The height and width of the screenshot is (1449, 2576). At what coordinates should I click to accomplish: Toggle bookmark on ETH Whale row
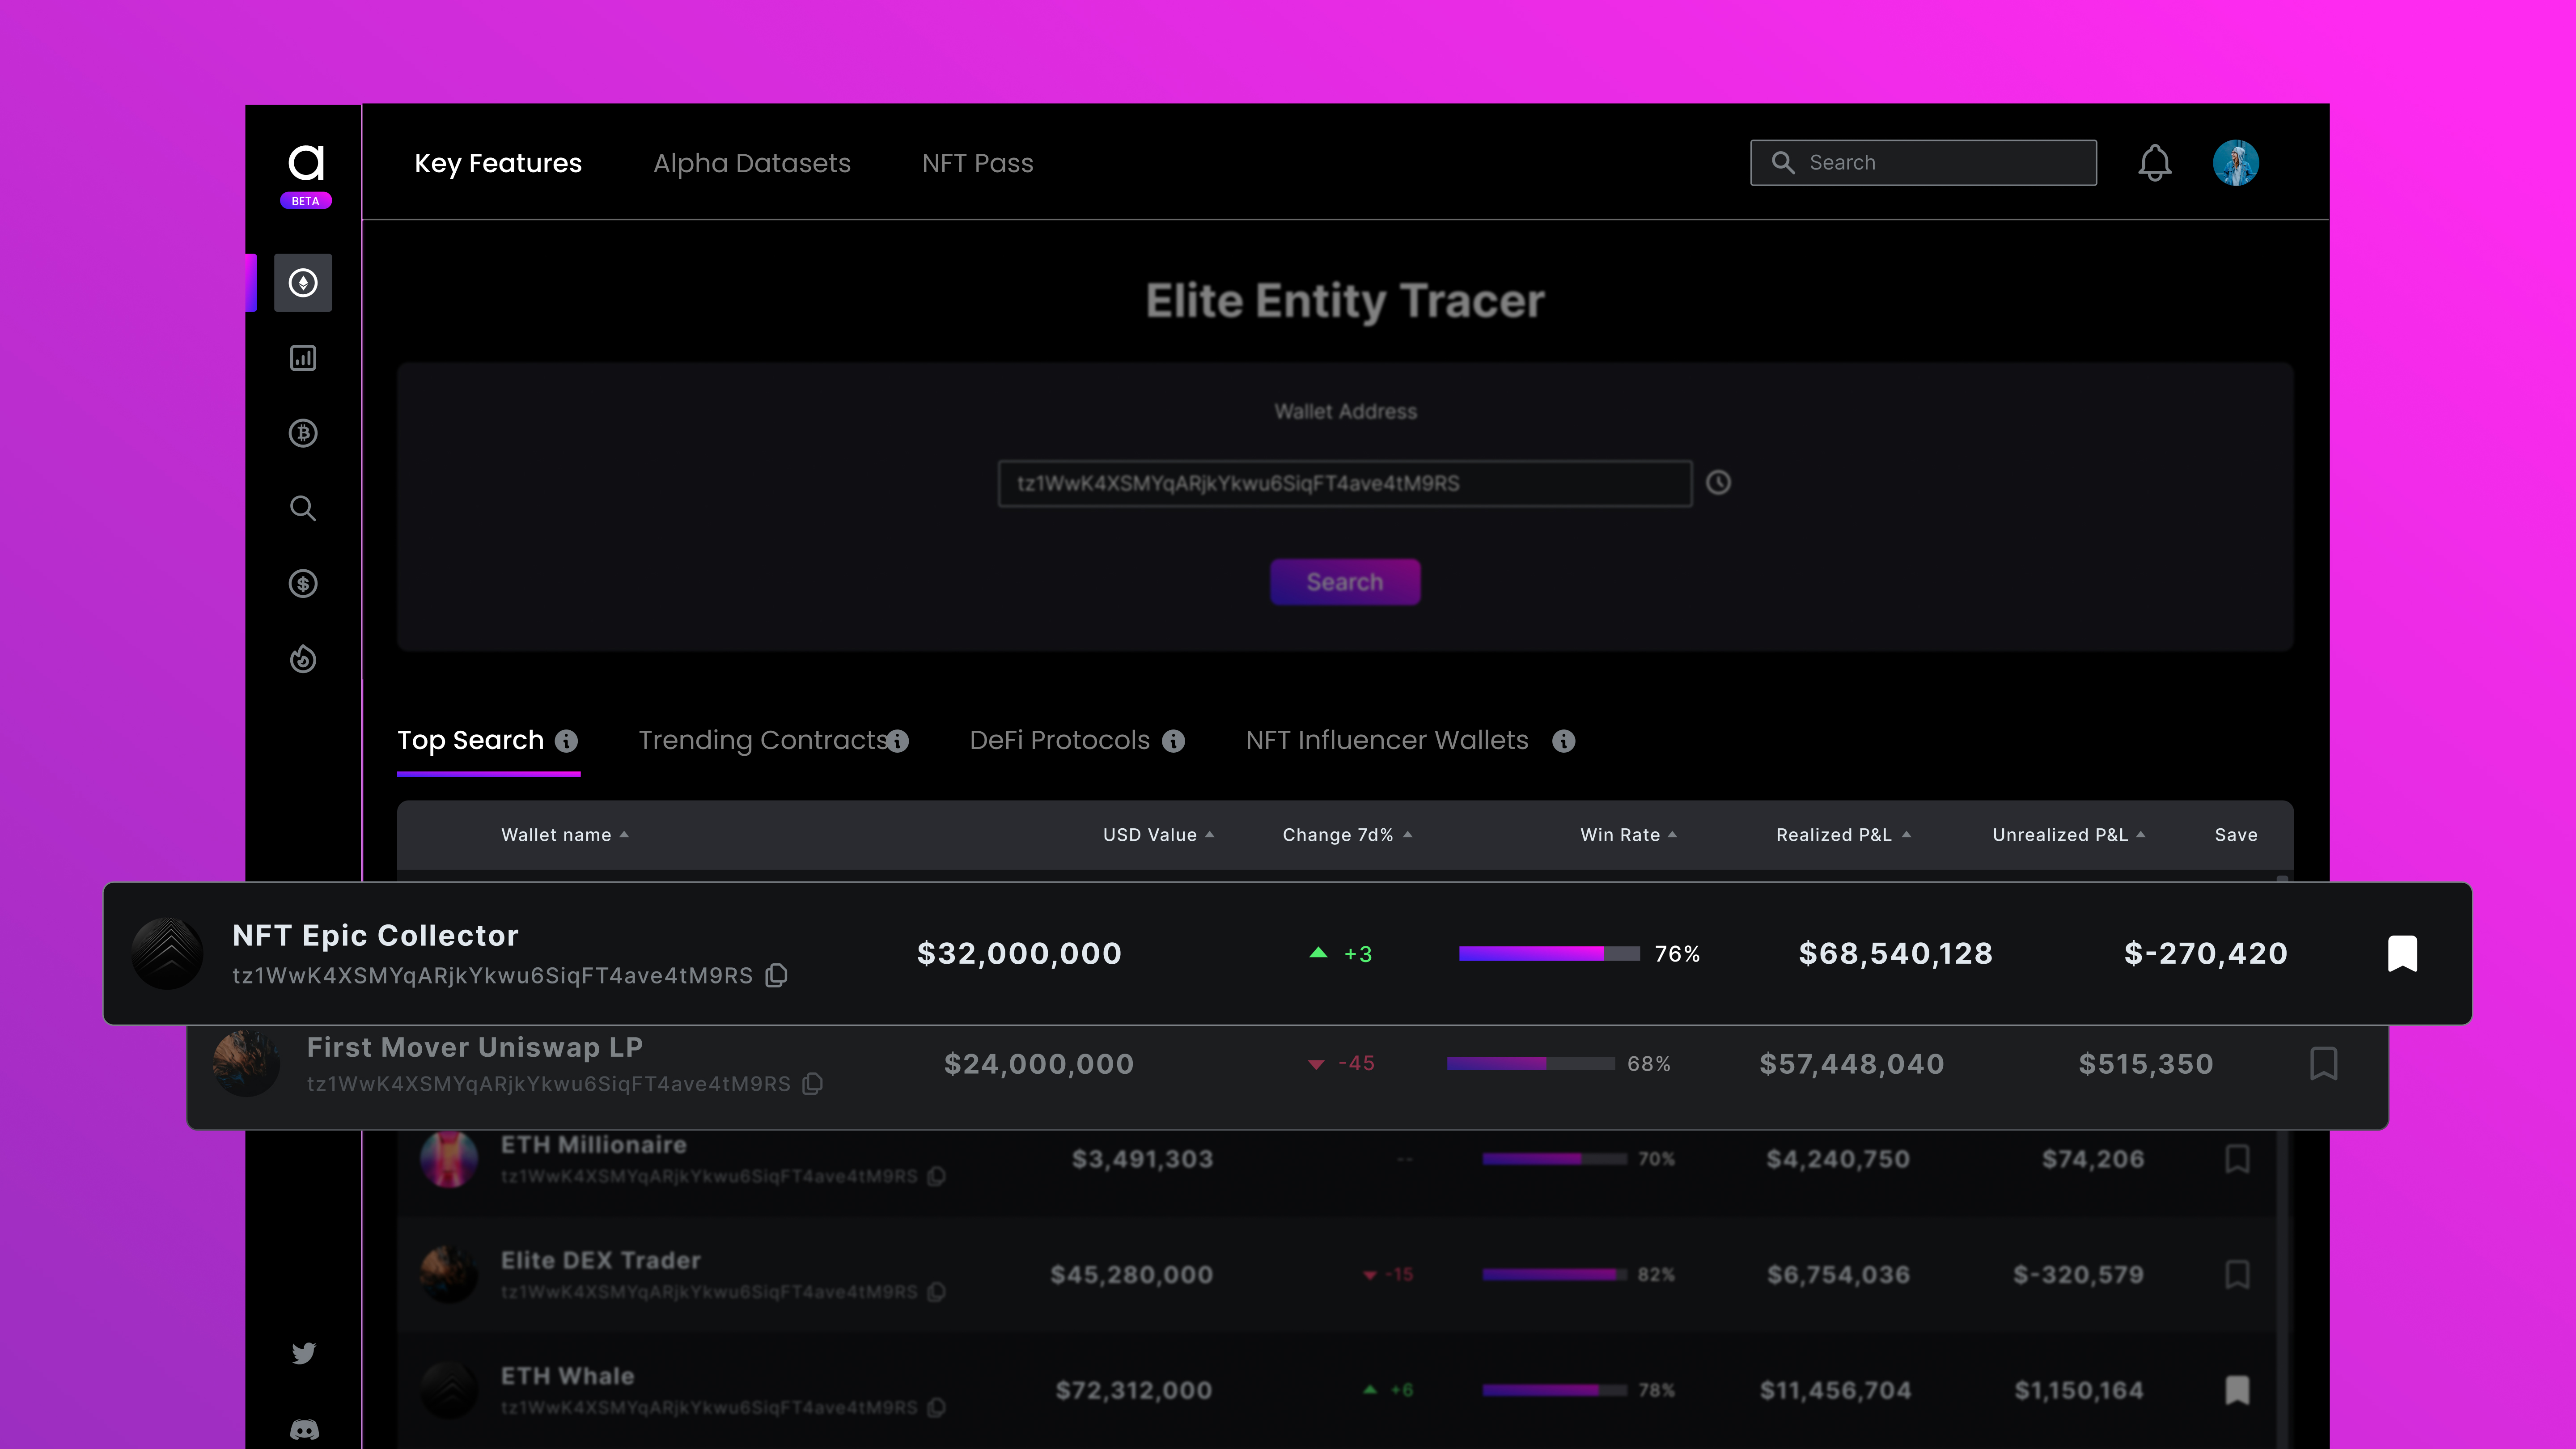[2237, 1389]
